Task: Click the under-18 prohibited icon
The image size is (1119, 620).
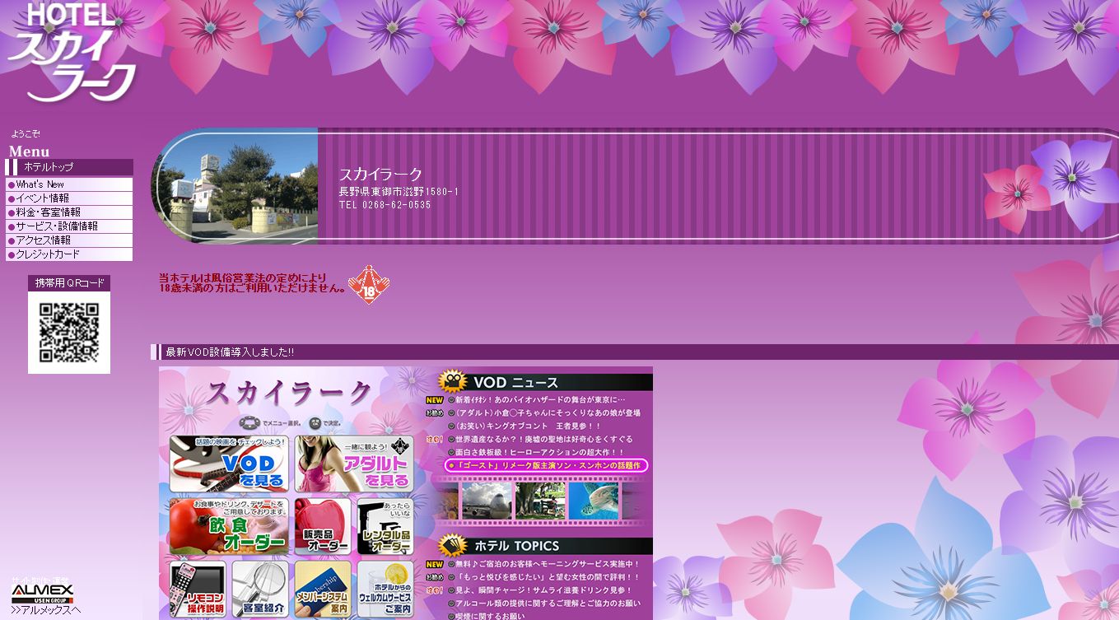Action: click(x=368, y=285)
